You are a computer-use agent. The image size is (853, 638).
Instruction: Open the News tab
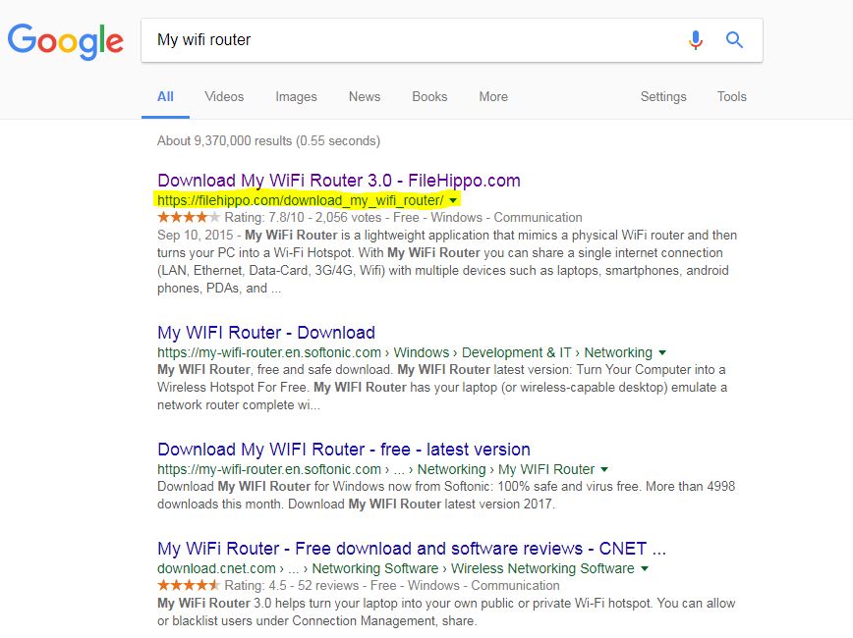pyautogui.click(x=365, y=97)
